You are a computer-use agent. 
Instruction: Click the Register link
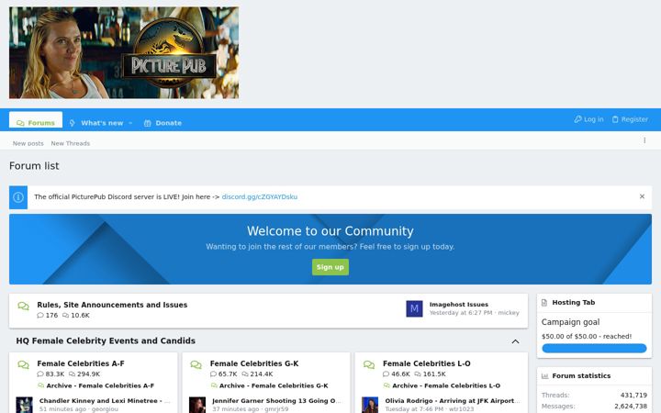click(x=630, y=119)
